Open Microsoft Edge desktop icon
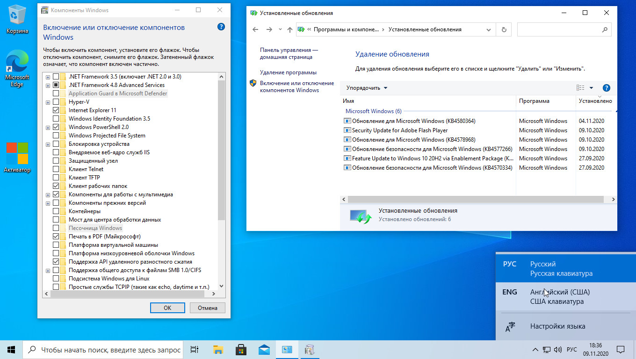 (x=17, y=69)
